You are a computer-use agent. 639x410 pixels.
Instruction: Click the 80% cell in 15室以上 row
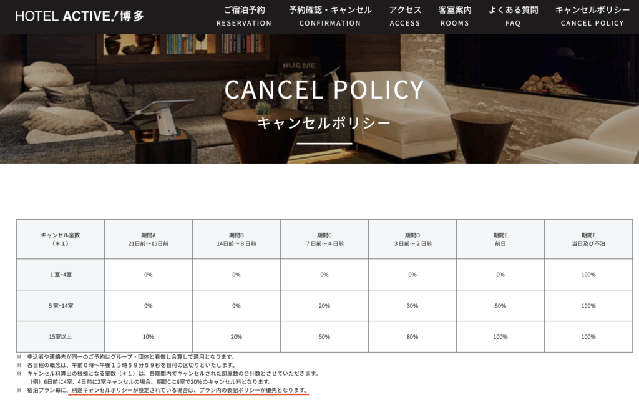point(412,337)
